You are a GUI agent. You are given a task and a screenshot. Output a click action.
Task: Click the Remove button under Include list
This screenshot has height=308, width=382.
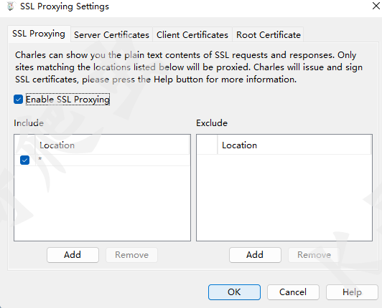pyautogui.click(x=131, y=255)
